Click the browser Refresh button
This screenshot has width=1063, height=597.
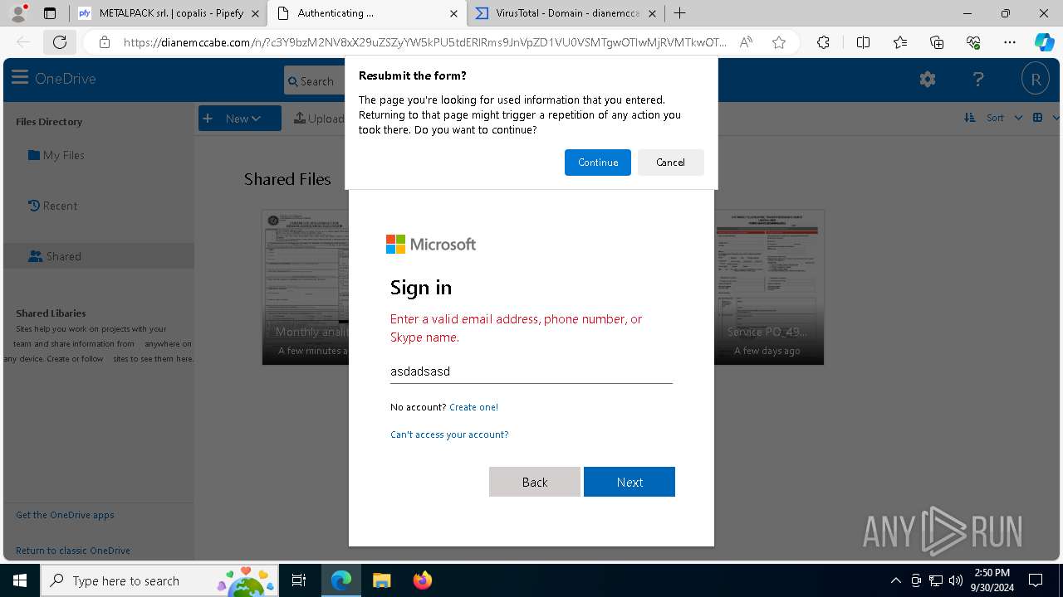[60, 42]
